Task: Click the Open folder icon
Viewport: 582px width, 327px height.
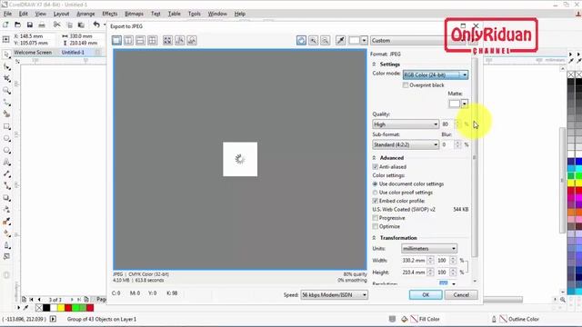Action: click(x=17, y=25)
